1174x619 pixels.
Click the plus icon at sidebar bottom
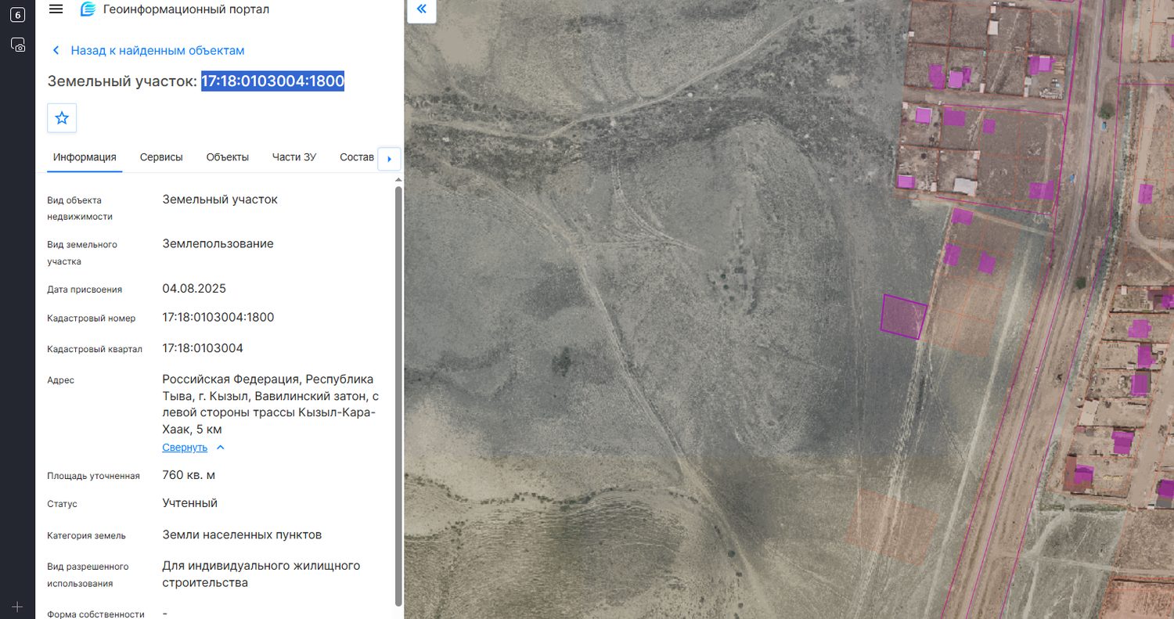pos(18,606)
